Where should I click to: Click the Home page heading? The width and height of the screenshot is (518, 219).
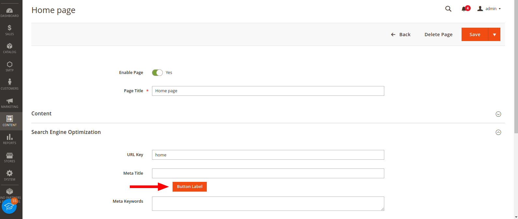pos(53,10)
